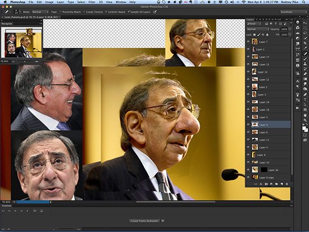Viewport: 309px width, 232px height.
Task: Click the Navigator panel preview thumbnail
Action: [22, 42]
